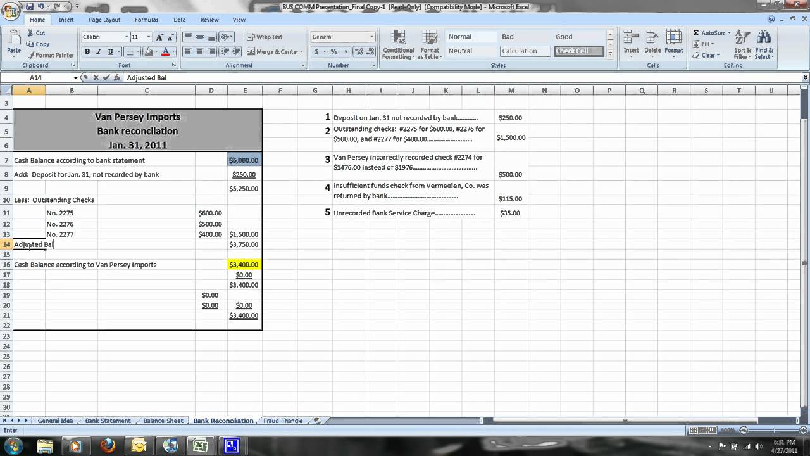Confirm the cell entry with the checkmark icon
This screenshot has height=456, width=810.
(106, 77)
